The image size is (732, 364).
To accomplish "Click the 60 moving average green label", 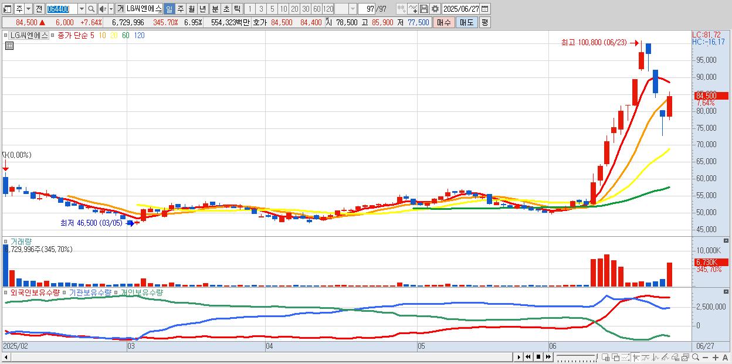I will point(126,35).
